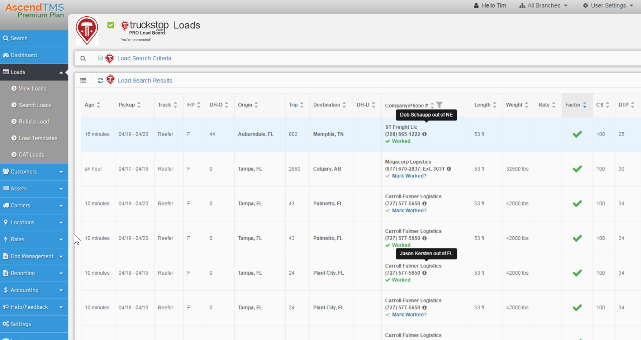The height and width of the screenshot is (340, 641).
Task: Click the refresh icon beside Load Search Results
Action: tap(100, 81)
